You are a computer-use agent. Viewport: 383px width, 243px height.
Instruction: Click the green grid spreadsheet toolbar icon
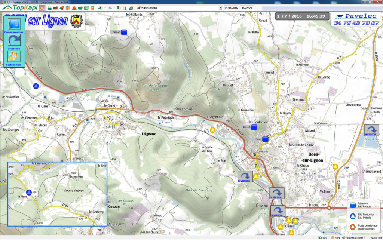86,8
